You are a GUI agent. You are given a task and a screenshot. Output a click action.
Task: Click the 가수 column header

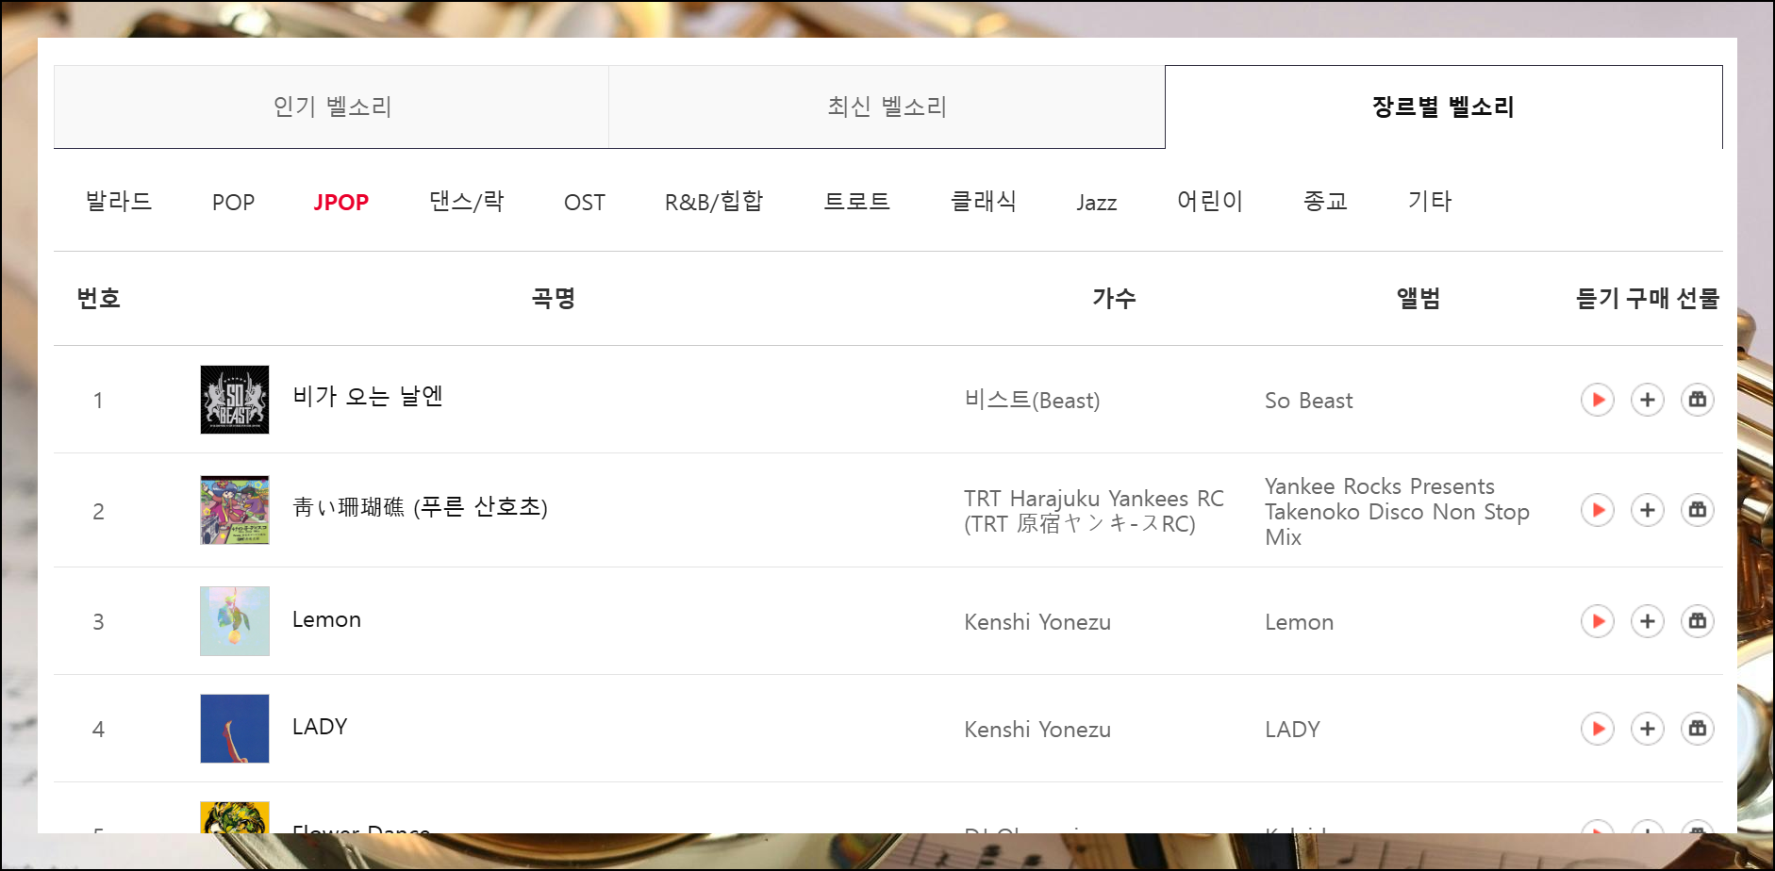(x=1114, y=299)
